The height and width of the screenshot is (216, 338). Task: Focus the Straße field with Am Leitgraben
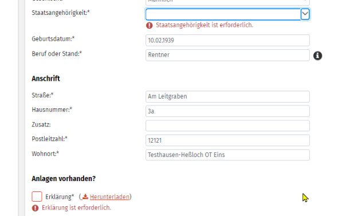coord(227,97)
